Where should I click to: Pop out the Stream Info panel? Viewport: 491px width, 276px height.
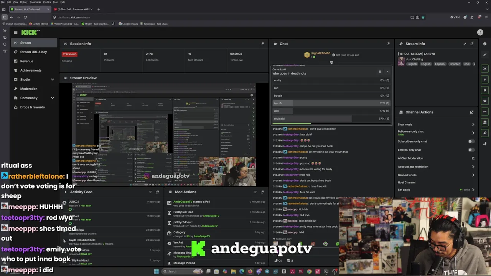pyautogui.click(x=472, y=44)
